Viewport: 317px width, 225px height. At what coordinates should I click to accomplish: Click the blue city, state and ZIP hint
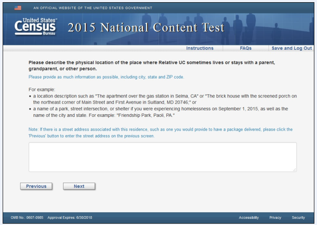click(x=106, y=77)
